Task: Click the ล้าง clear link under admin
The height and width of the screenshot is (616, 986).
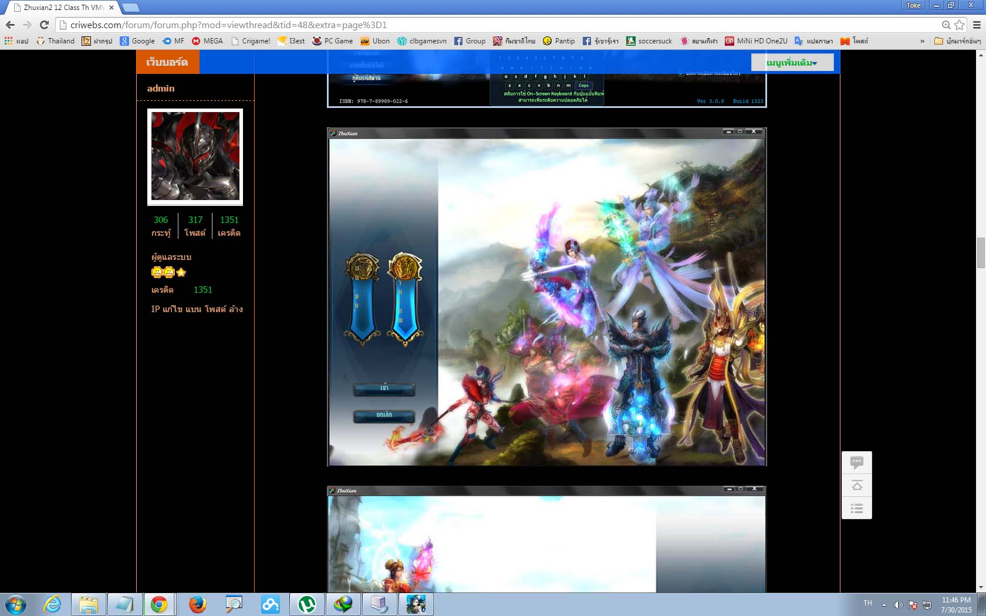Action: click(x=236, y=309)
